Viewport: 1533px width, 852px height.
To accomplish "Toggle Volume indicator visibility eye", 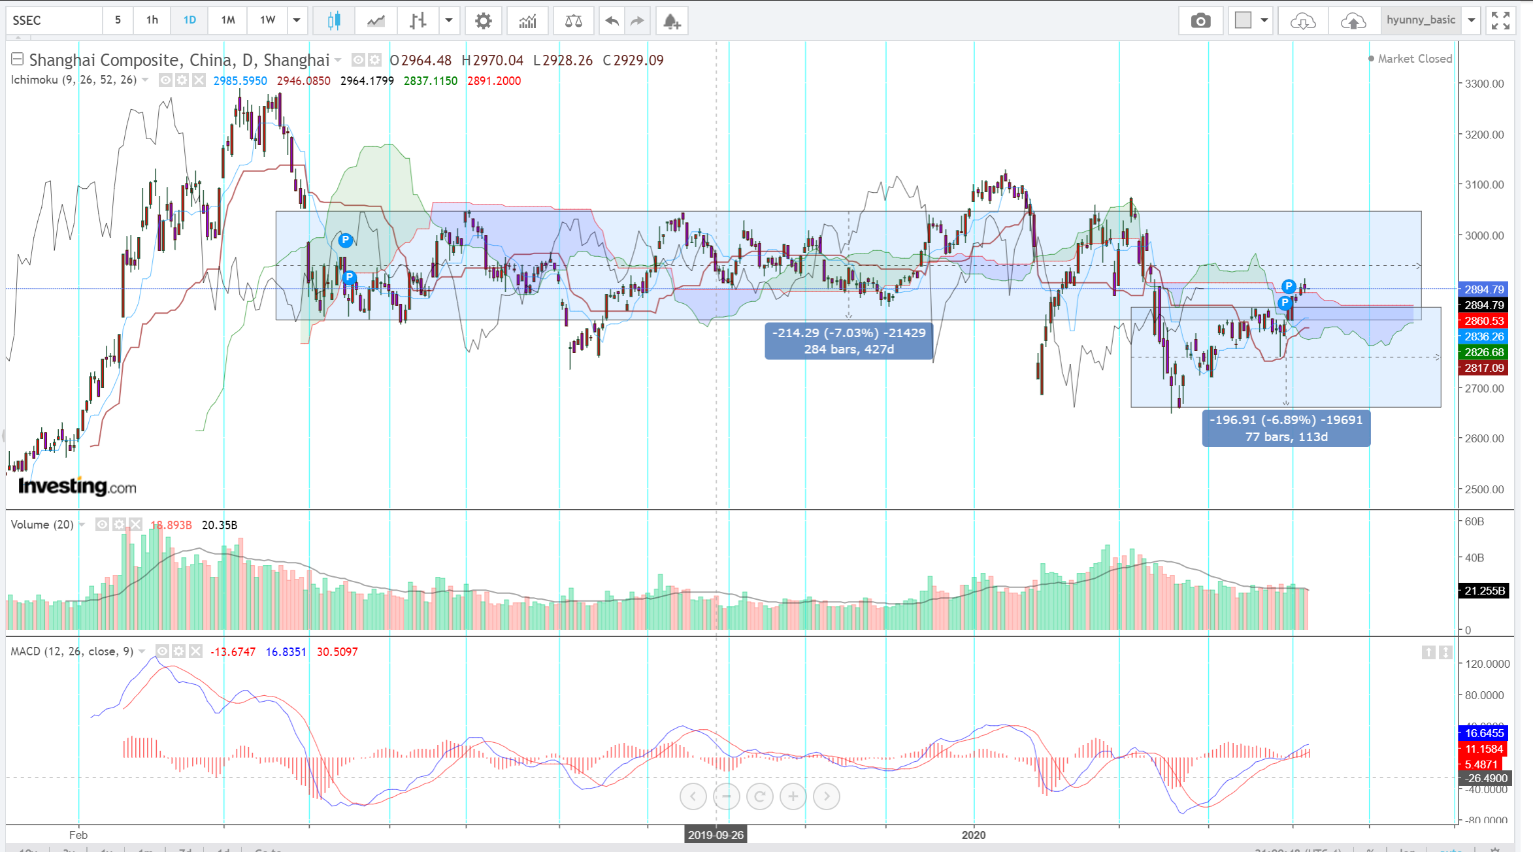I will coord(102,525).
